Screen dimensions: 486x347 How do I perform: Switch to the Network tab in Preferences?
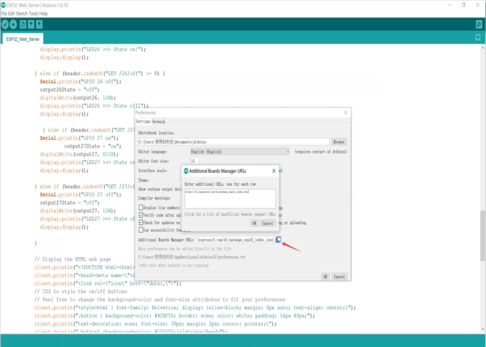[x=159, y=122]
